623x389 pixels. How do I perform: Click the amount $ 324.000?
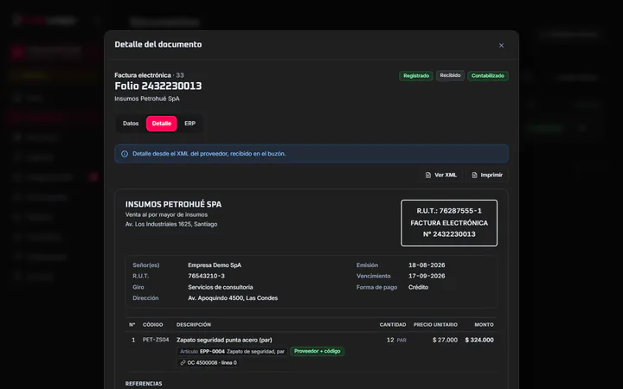(x=479, y=340)
